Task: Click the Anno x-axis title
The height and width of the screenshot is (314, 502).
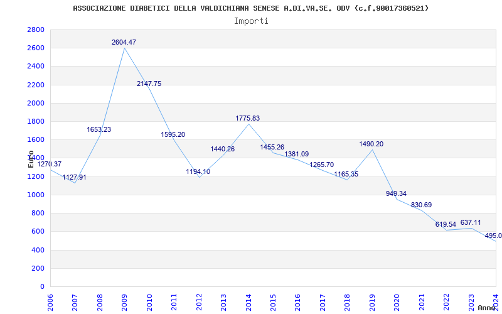Action: pos(486,308)
